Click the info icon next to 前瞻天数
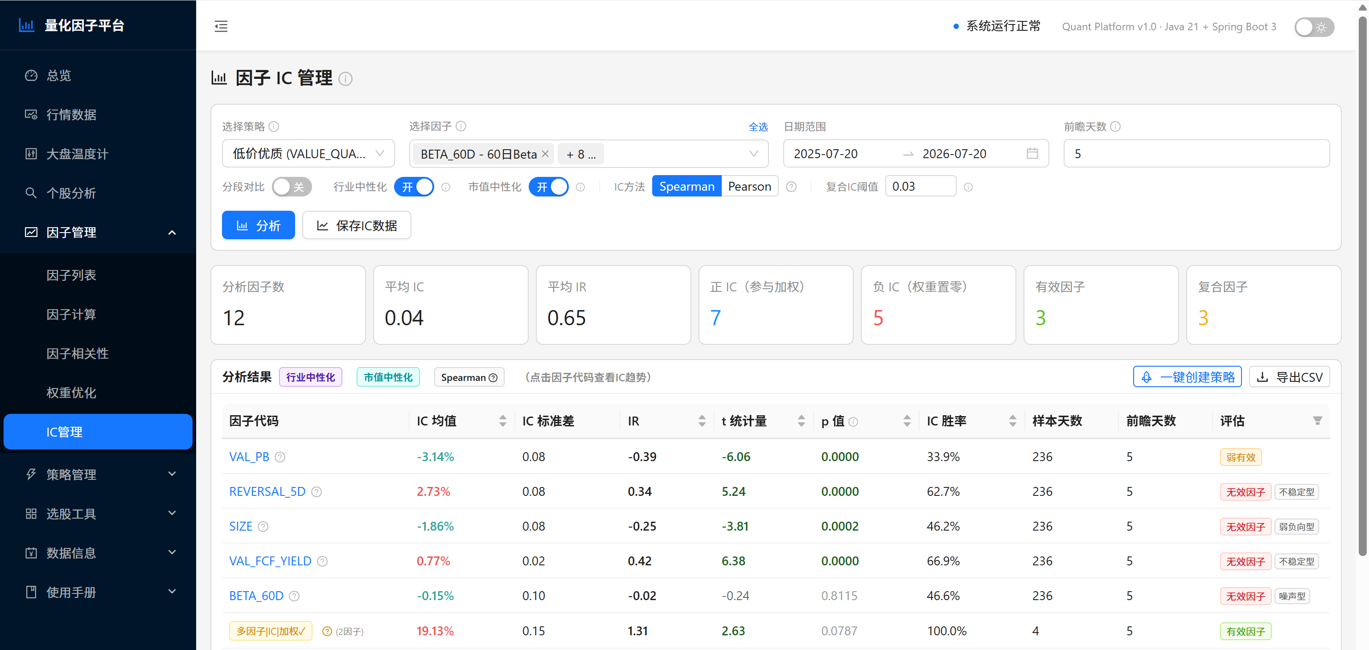Viewport: 1369px width, 650px height. (1115, 127)
